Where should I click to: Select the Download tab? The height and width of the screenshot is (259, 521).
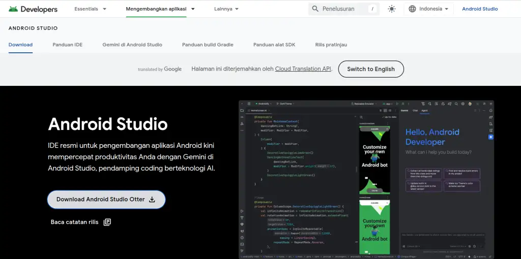(x=20, y=45)
